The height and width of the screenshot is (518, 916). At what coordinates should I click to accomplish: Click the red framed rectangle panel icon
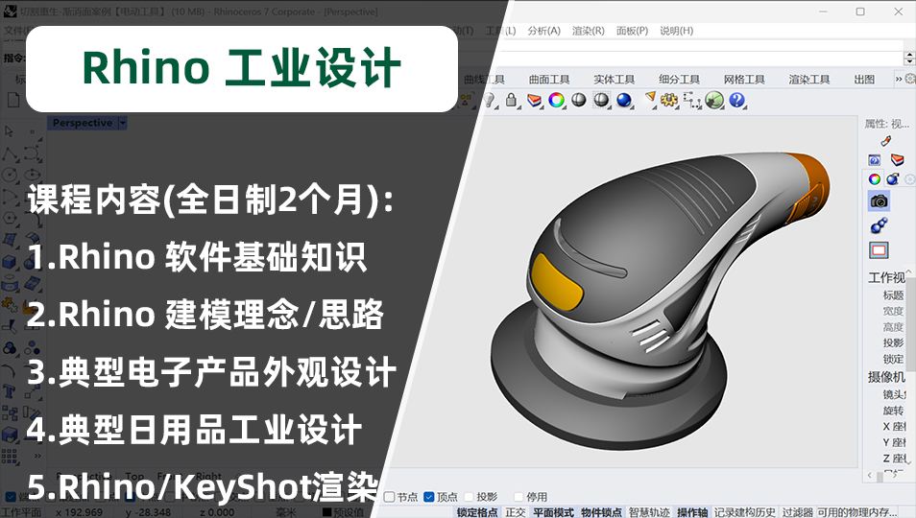pos(880,250)
